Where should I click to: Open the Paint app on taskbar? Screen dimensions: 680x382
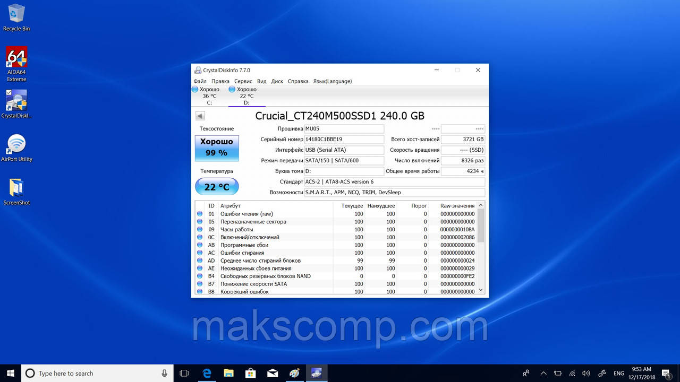[294, 373]
